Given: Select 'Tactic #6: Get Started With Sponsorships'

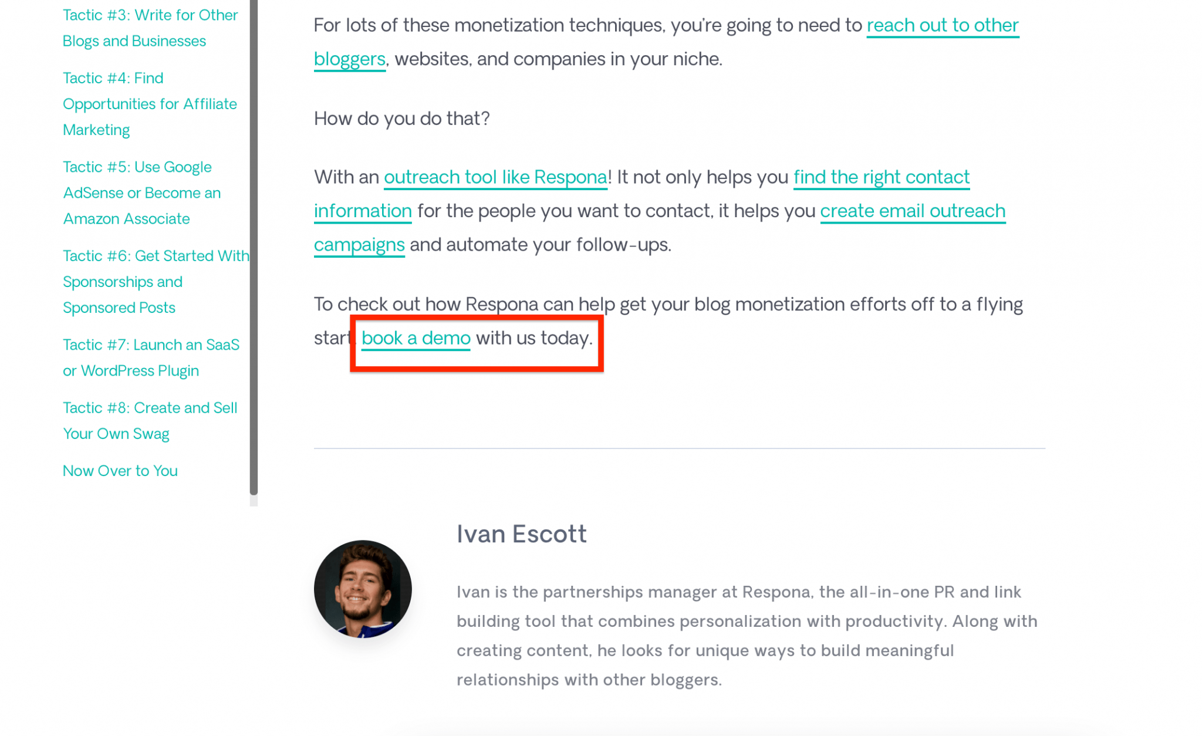Looking at the screenshot, I should 156,281.
